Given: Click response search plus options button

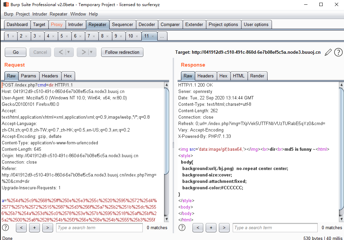Looking at the screenshot, I should pos(211,227).
